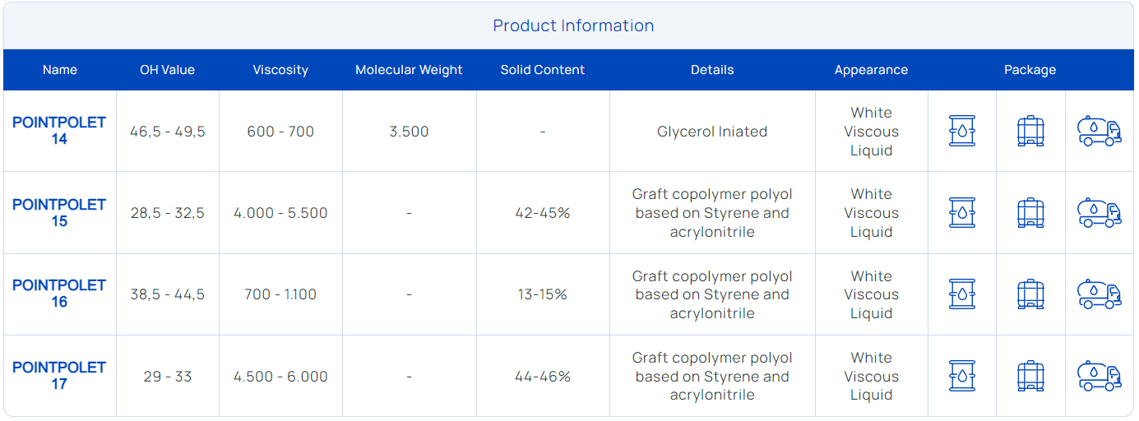Click the Product Information table title
Screen dimensions: 1139x421
(x=573, y=25)
